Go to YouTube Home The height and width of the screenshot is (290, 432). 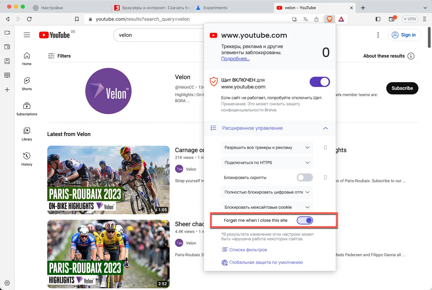27,59
